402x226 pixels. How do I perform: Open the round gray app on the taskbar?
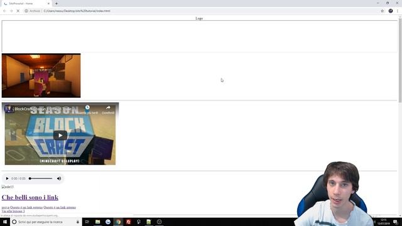tap(159, 222)
